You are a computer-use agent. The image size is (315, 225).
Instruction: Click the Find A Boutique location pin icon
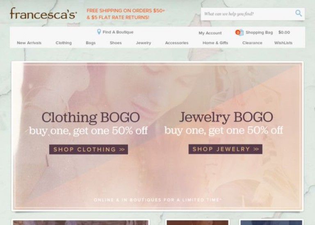pos(99,32)
